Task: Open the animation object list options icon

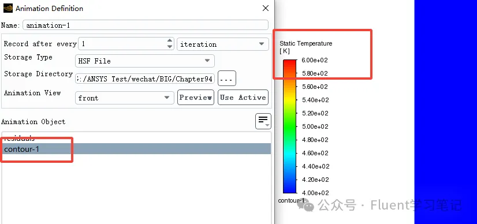Action: tap(263, 121)
